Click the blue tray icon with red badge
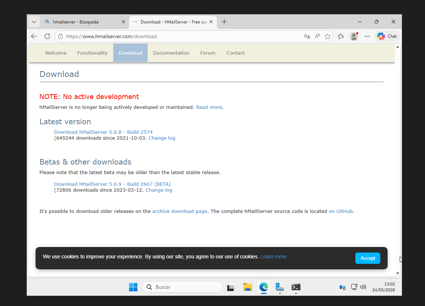The height and width of the screenshot is (306, 425). (x=342, y=287)
